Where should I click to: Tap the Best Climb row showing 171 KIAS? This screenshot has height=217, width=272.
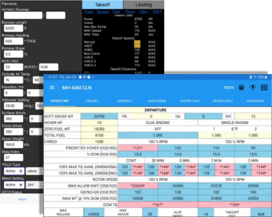[x=120, y=53]
